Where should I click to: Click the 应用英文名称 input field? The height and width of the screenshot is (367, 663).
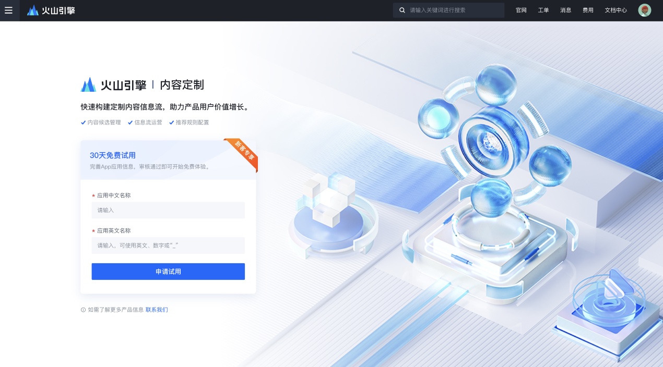pyautogui.click(x=168, y=246)
